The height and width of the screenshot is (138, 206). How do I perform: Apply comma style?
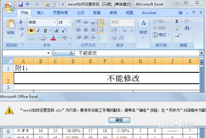[131, 31]
